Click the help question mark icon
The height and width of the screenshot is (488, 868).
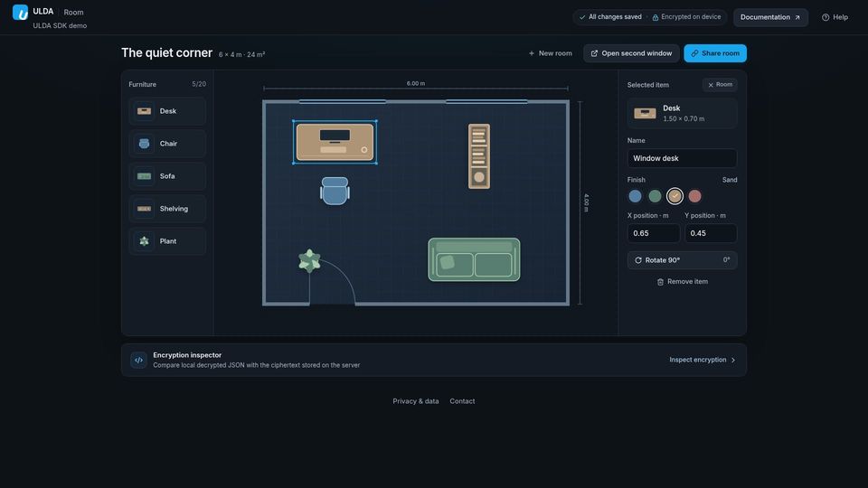click(x=826, y=17)
